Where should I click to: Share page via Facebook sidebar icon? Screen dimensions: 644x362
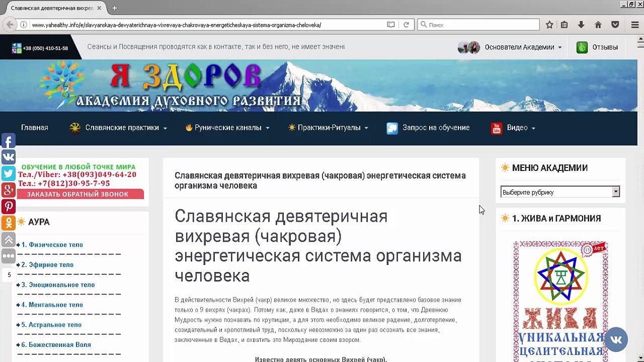click(x=9, y=140)
